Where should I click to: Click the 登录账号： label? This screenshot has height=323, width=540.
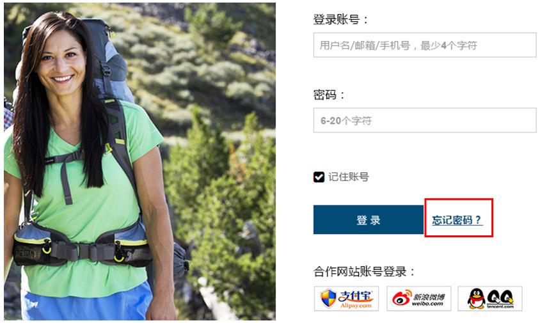(x=340, y=19)
